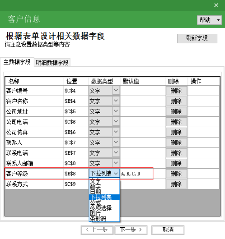Open data type dropdown for 联系人邮箱
Screen dimensions: 225x239
(x=116, y=163)
